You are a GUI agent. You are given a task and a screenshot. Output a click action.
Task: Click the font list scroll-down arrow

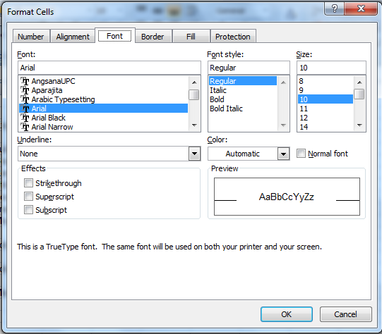click(x=194, y=125)
